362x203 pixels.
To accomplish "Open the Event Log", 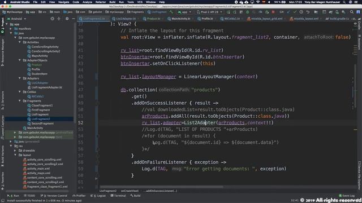I will coord(347,196).
